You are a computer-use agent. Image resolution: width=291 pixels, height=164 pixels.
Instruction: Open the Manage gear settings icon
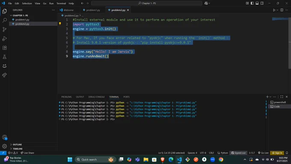(4, 146)
